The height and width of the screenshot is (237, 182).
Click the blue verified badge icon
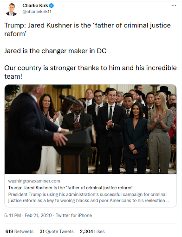(52, 6)
